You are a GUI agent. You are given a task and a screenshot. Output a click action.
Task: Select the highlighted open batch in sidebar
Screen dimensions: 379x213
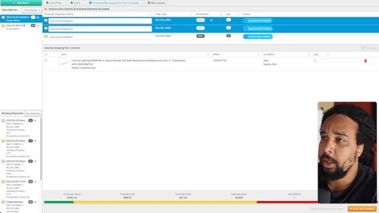click(21, 18)
